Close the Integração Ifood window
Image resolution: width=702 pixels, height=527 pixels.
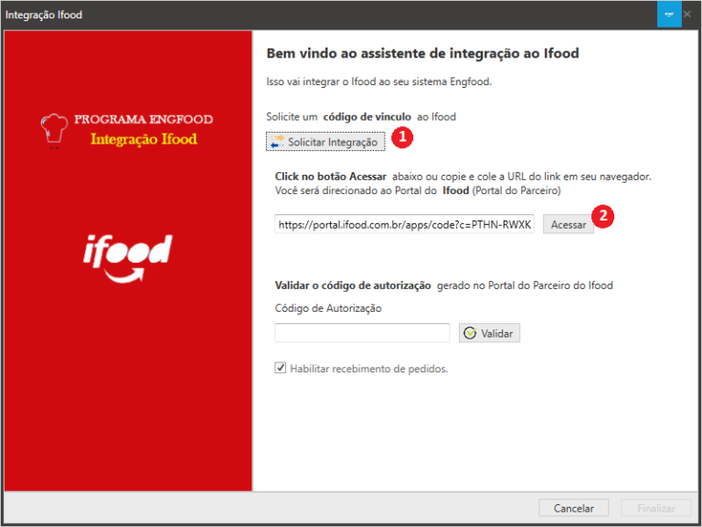pos(687,15)
